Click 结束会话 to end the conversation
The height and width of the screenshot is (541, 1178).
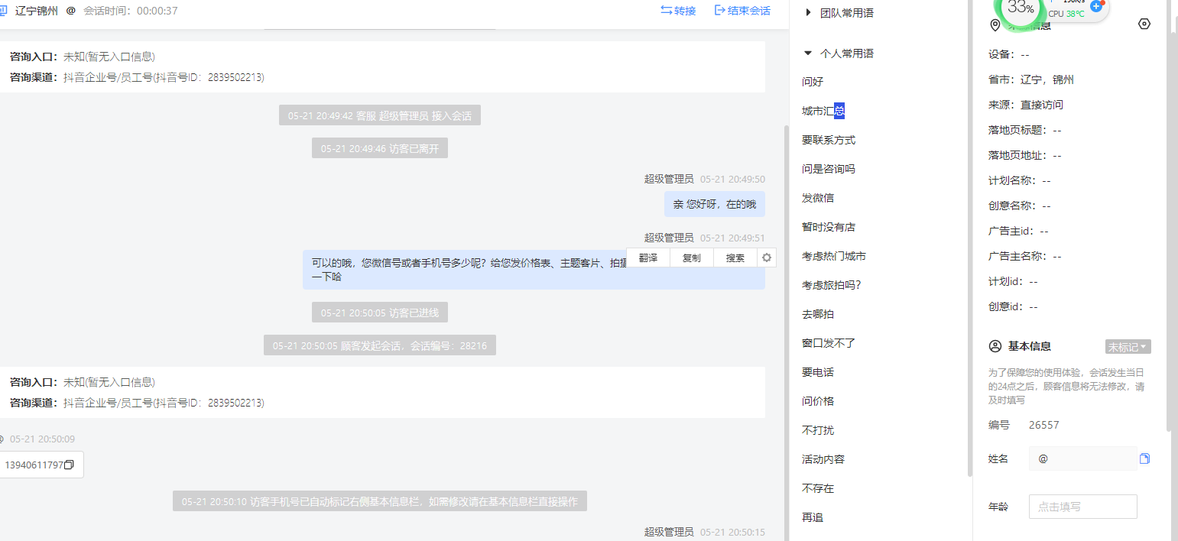click(742, 11)
